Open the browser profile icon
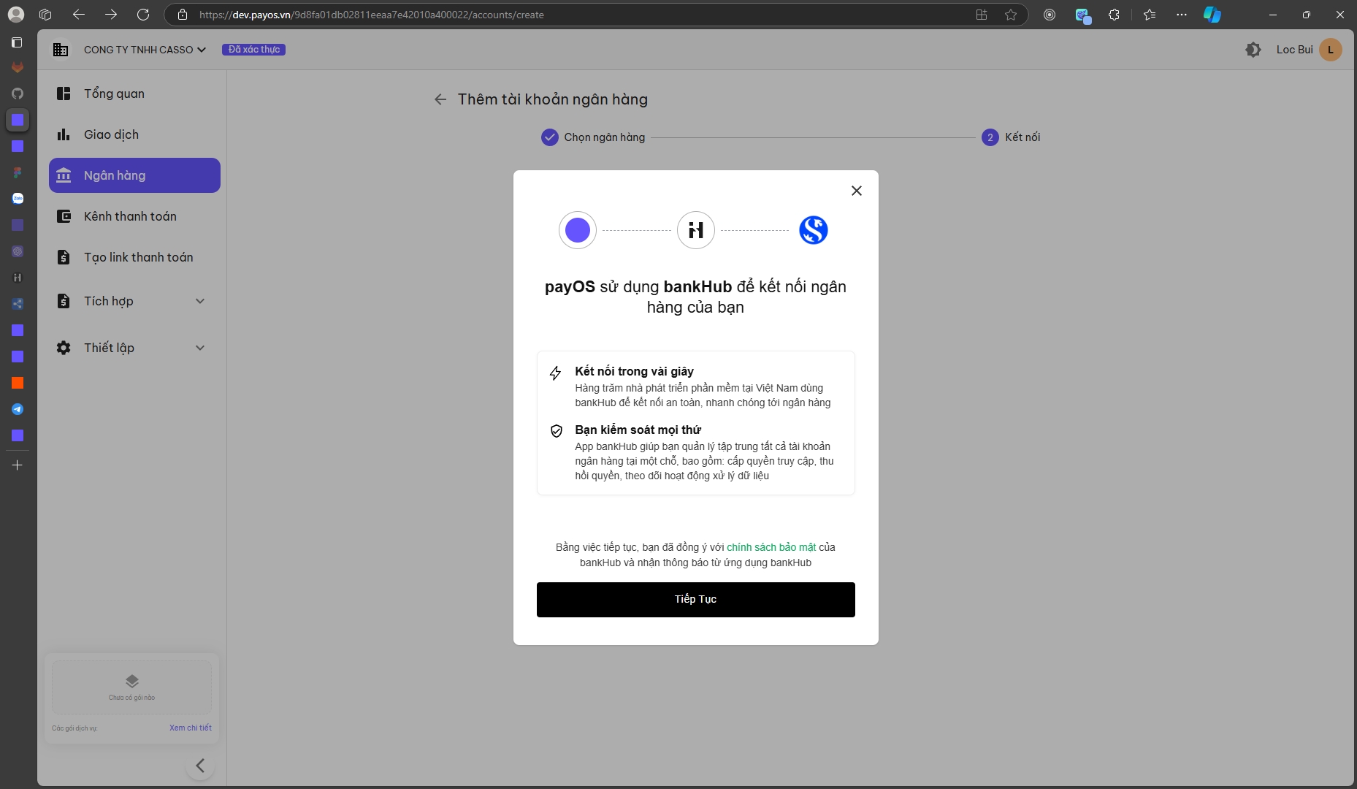The image size is (1357, 789). pos(16,15)
